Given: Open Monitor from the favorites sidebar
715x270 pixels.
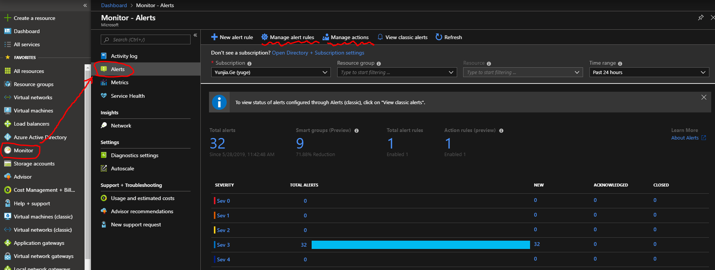Looking at the screenshot, I should 23,150.
